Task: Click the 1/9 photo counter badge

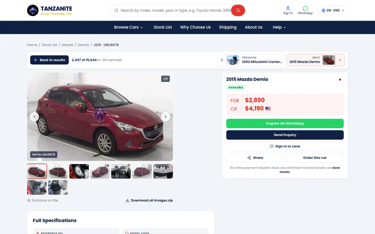Action: [166, 79]
